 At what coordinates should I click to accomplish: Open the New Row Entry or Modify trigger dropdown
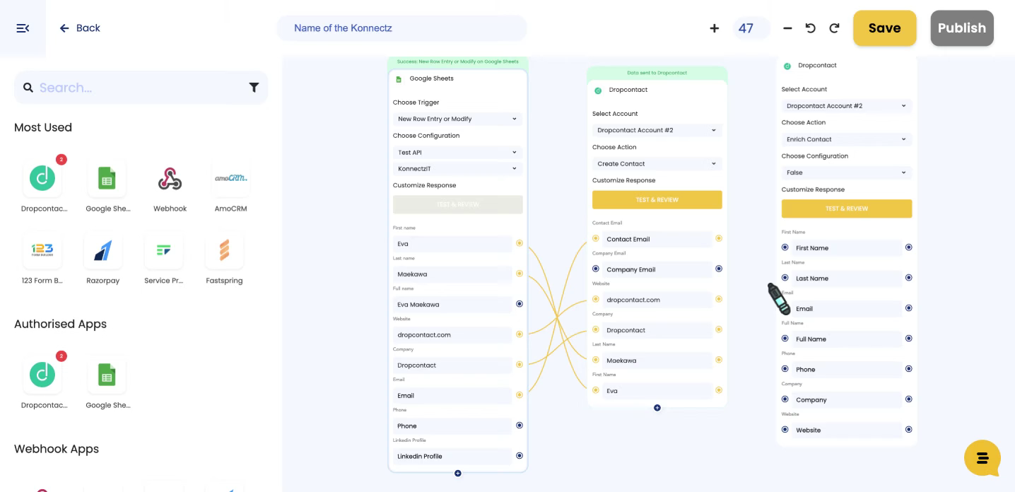point(457,119)
